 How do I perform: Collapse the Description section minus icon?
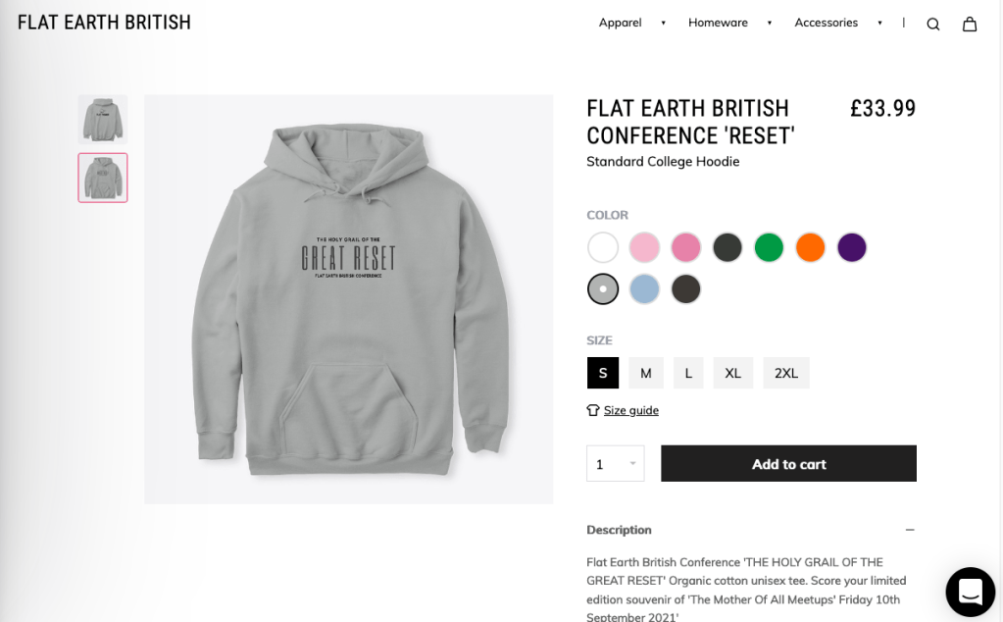[910, 530]
